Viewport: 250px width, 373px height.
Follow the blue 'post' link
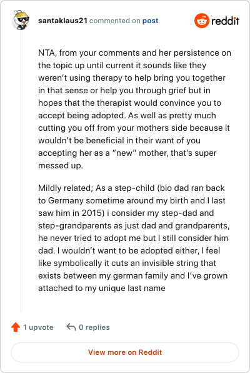click(x=150, y=21)
